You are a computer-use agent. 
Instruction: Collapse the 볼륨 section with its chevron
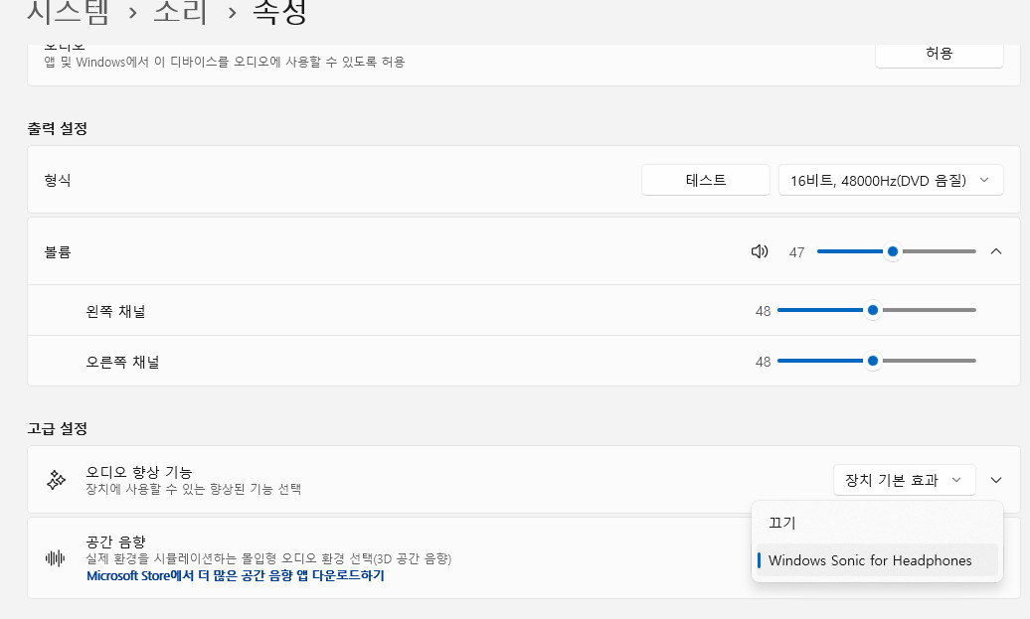pyautogui.click(x=996, y=251)
